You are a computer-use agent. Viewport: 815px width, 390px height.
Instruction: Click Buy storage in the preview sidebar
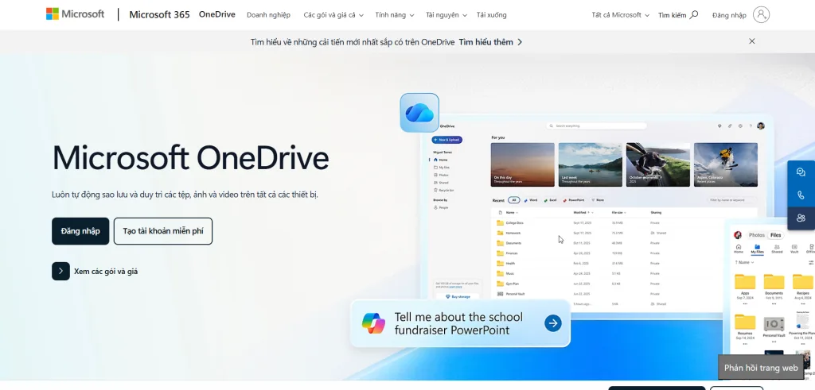click(x=458, y=296)
